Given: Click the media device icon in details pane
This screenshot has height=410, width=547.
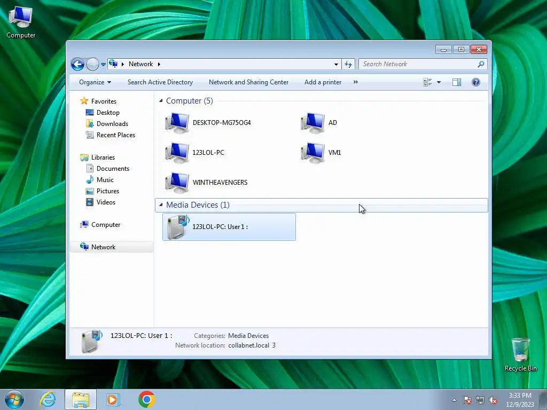Looking at the screenshot, I should click(x=91, y=341).
